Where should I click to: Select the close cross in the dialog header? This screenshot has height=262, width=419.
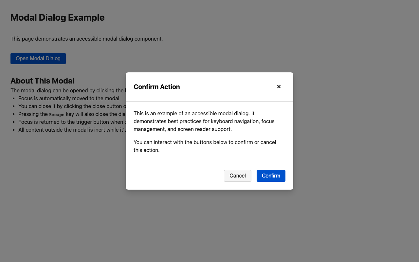[279, 86]
